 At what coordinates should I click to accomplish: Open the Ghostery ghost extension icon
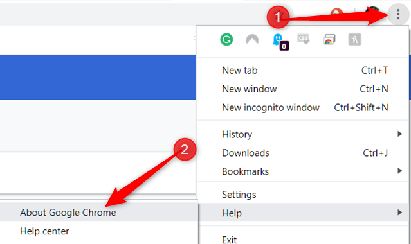(280, 41)
